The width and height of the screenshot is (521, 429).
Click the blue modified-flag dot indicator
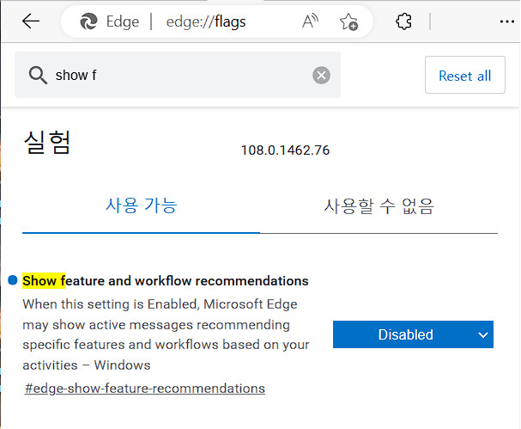coord(13,280)
